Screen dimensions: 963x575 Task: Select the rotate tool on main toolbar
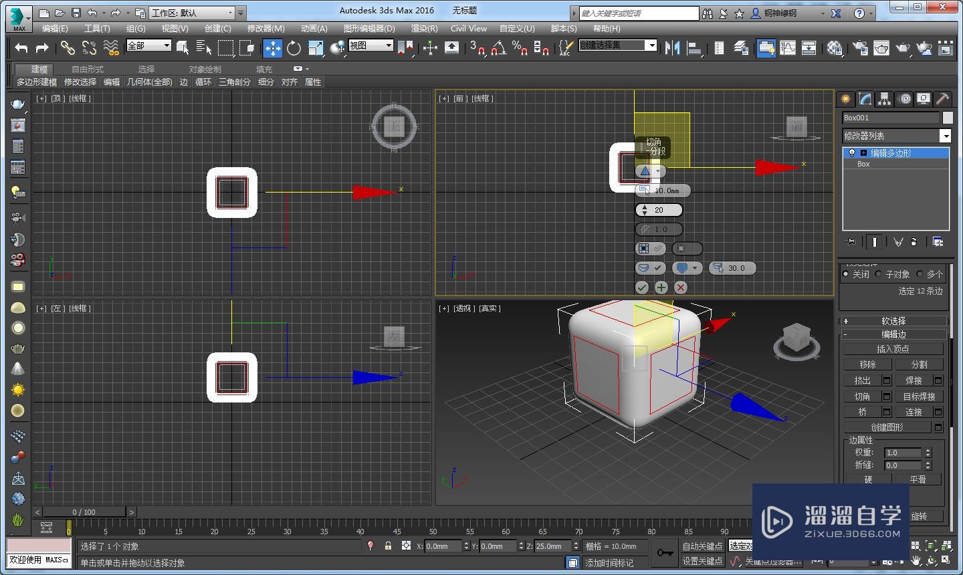(x=293, y=47)
